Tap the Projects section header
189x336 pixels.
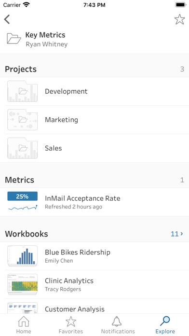(21, 69)
